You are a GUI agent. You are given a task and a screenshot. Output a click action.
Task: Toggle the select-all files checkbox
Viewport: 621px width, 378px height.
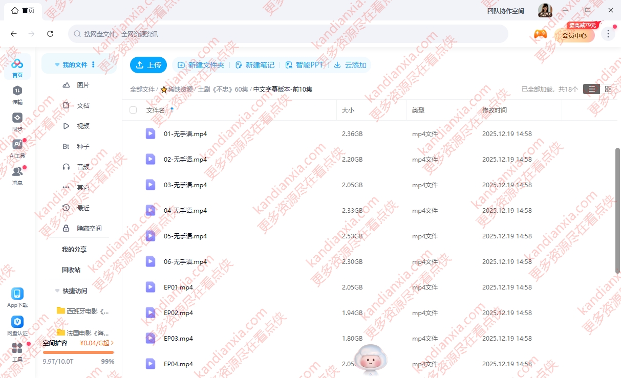point(133,109)
